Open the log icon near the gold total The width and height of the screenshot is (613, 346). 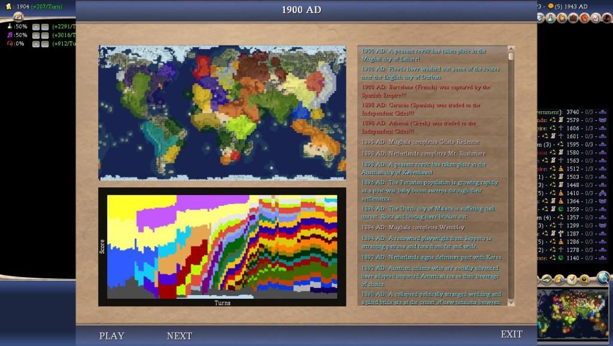18,16
